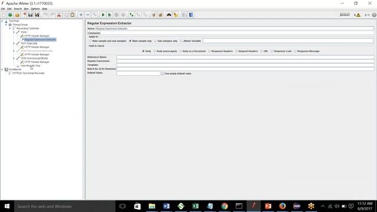
Task: Click the Save As toolbar icon
Action: [37, 15]
